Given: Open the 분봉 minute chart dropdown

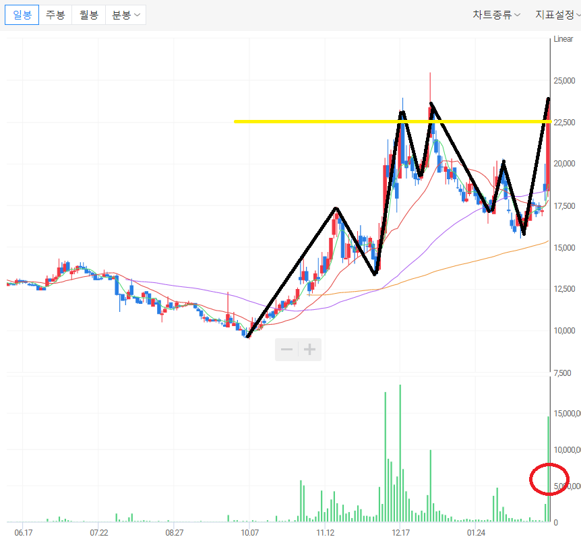Looking at the screenshot, I should coord(125,15).
